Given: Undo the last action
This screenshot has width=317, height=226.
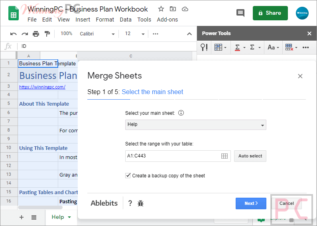Looking at the screenshot, I should 13,34.
